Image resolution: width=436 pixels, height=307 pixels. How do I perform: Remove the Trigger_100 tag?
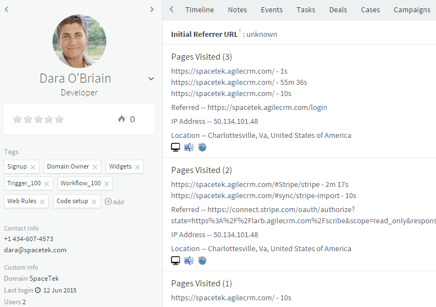click(46, 184)
